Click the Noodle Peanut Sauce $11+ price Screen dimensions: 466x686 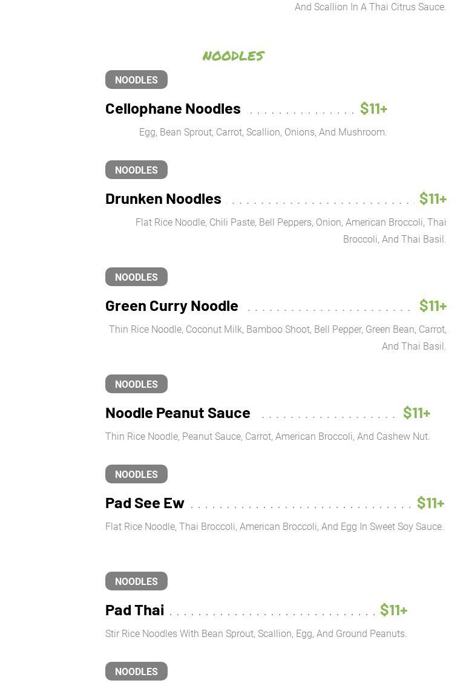(416, 413)
